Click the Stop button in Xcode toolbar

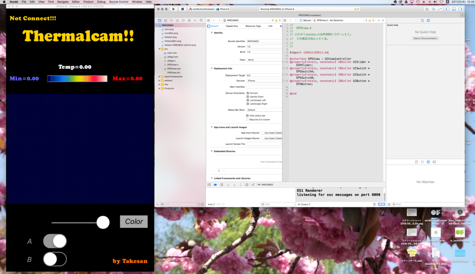(x=182, y=9)
